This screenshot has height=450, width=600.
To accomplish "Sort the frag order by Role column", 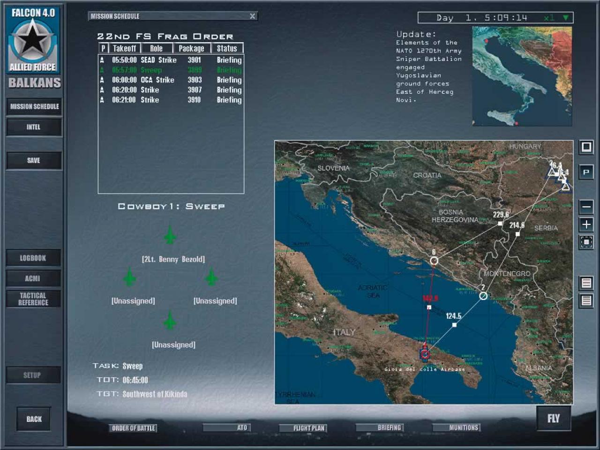I will [x=157, y=48].
